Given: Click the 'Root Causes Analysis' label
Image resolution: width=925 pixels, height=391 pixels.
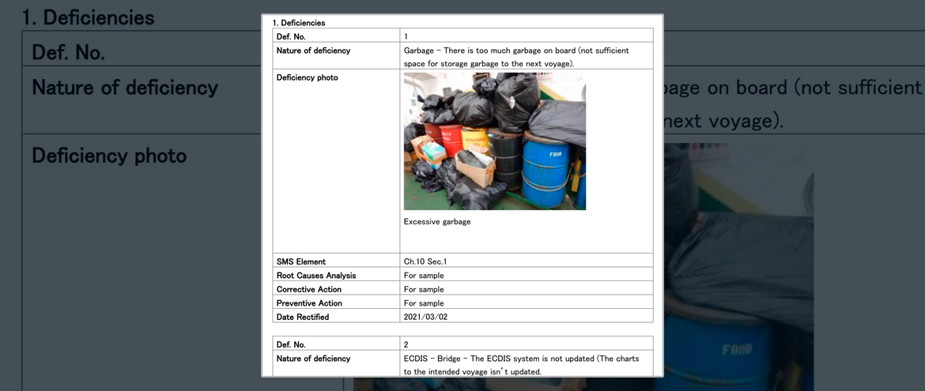Looking at the screenshot, I should 316,276.
